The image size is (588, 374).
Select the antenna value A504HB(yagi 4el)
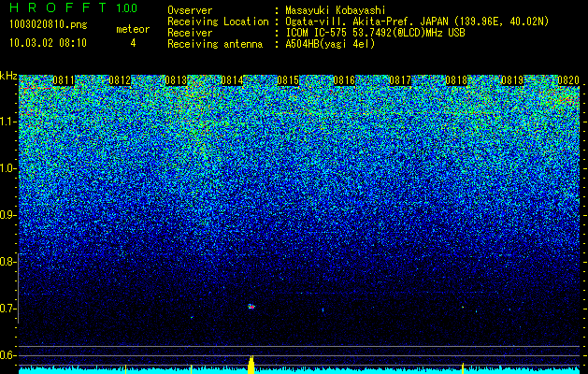point(330,44)
